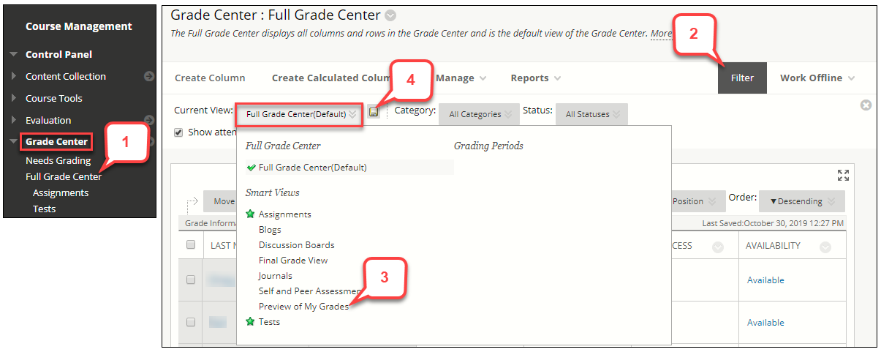Click the green star beside Assignments
Viewport: 881px width, 352px height.
251,214
